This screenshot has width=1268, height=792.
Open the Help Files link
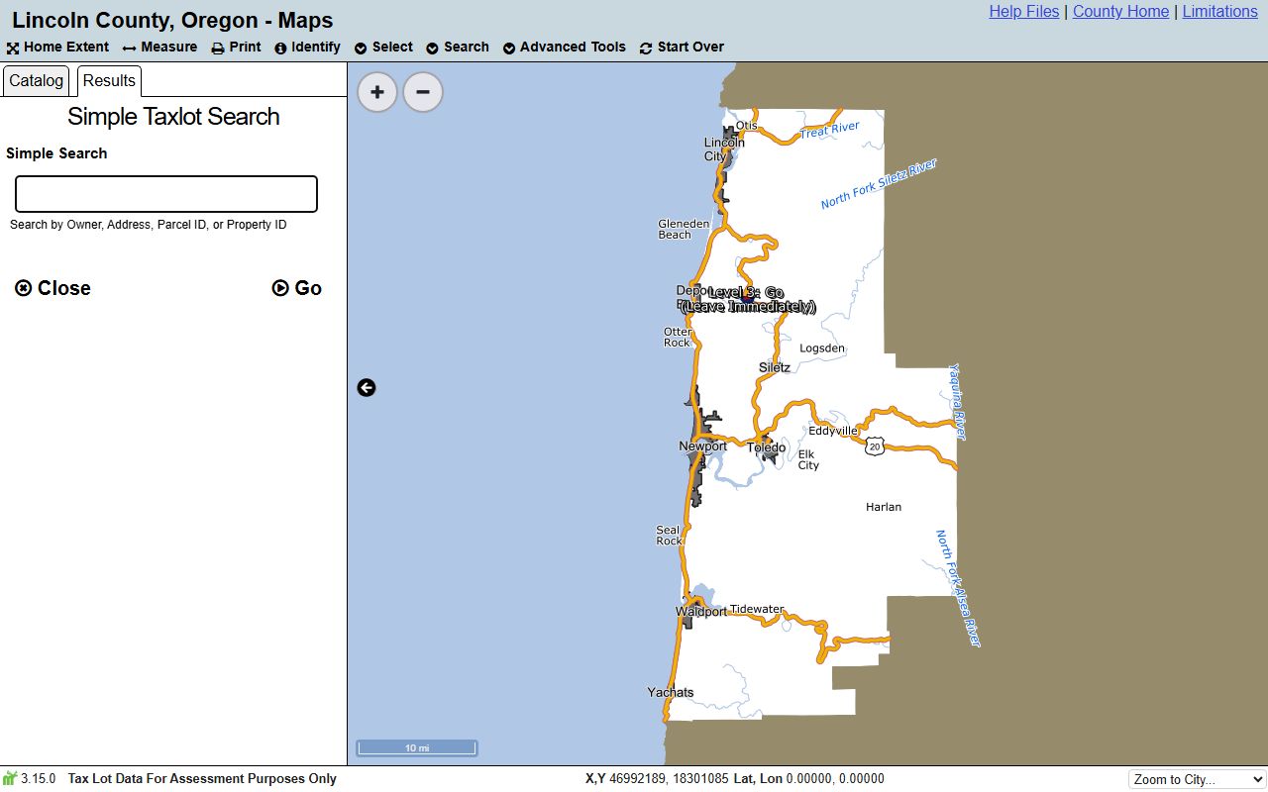coord(1024,12)
